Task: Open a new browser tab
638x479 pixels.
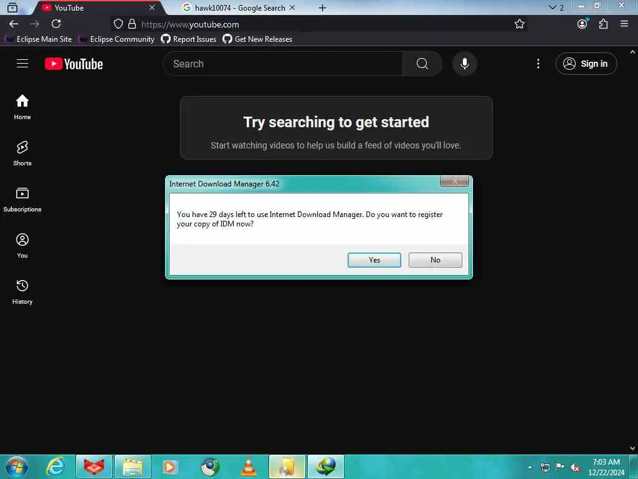Action: click(322, 8)
